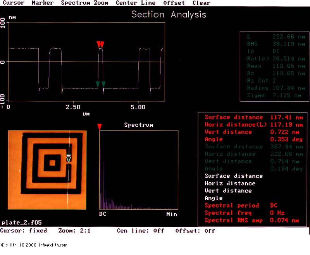Select the right green marker on profile
This screenshot has height=255, width=310.
click(x=103, y=84)
